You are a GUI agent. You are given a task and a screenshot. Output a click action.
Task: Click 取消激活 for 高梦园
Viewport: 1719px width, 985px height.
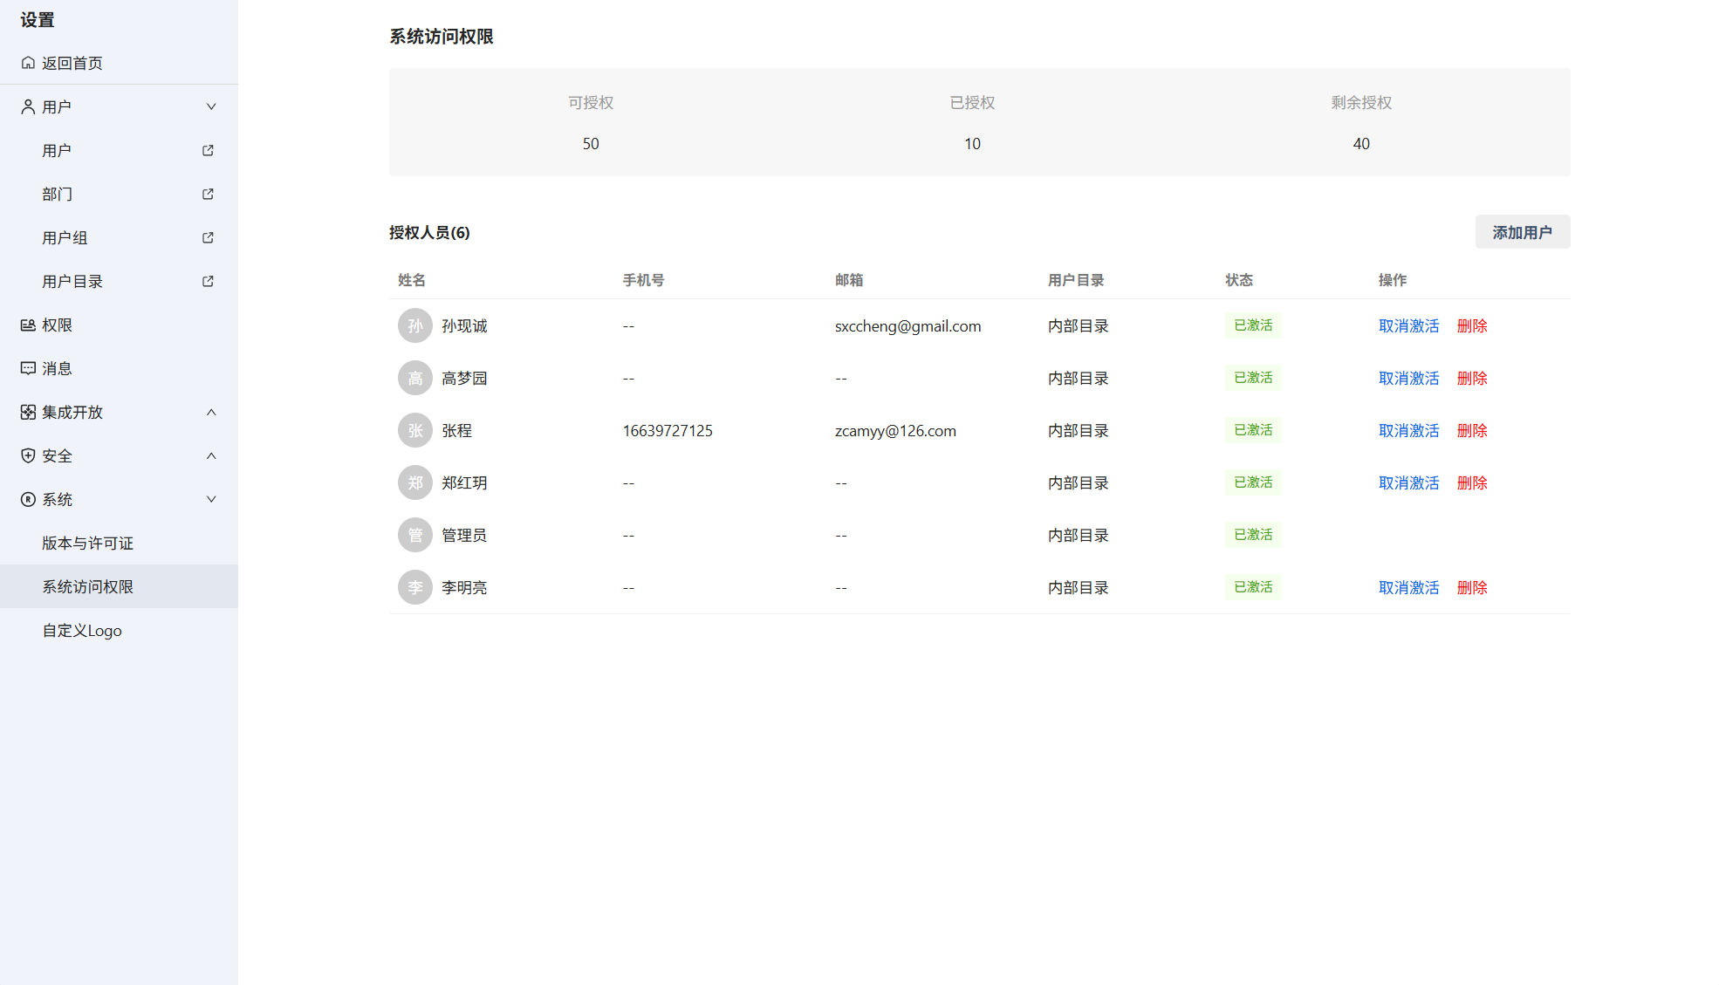click(x=1408, y=378)
